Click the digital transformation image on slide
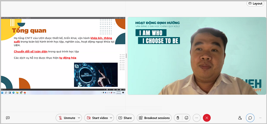Screen dimensions: 267x124 (x=96, y=75)
